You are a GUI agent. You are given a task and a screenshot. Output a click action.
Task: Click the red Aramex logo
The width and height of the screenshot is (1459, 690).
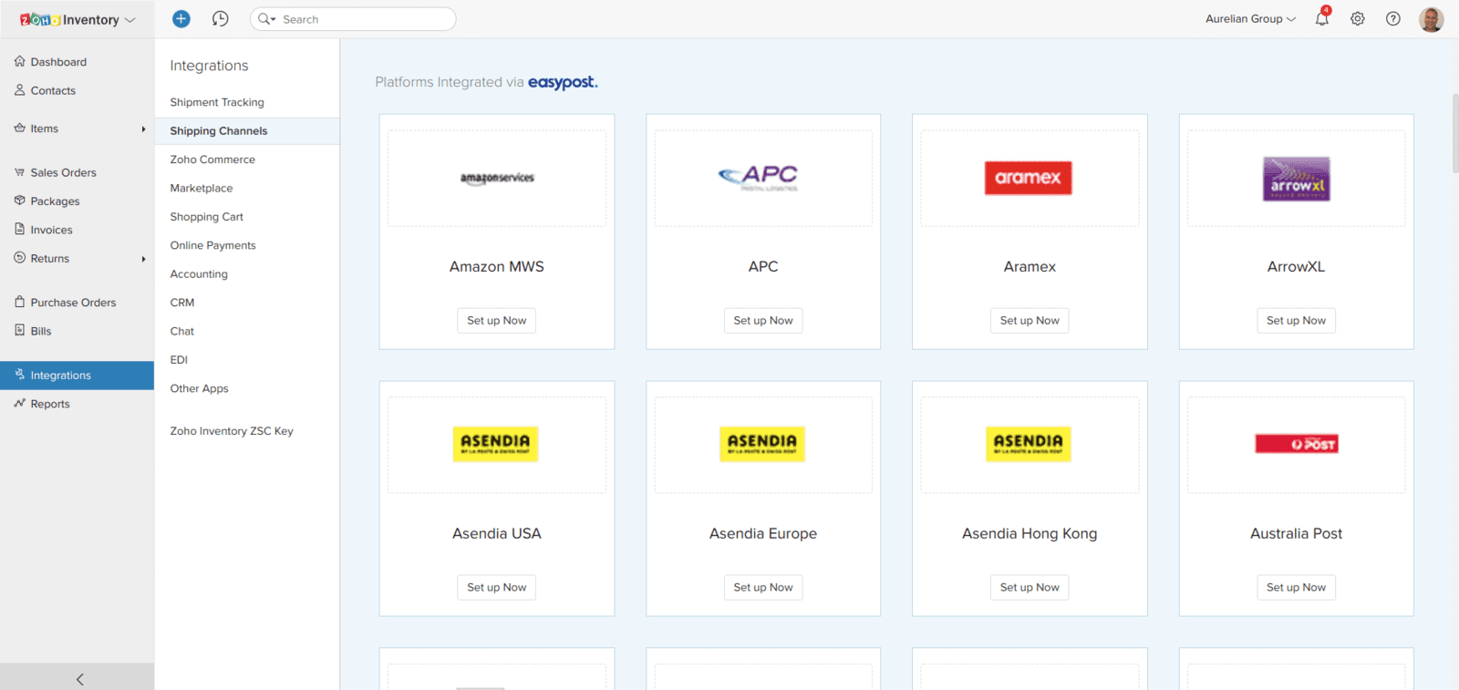(1029, 178)
